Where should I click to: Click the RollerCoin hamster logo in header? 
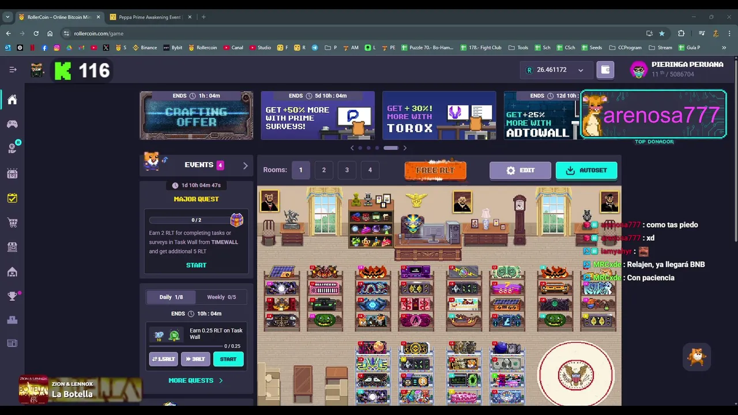point(37,70)
